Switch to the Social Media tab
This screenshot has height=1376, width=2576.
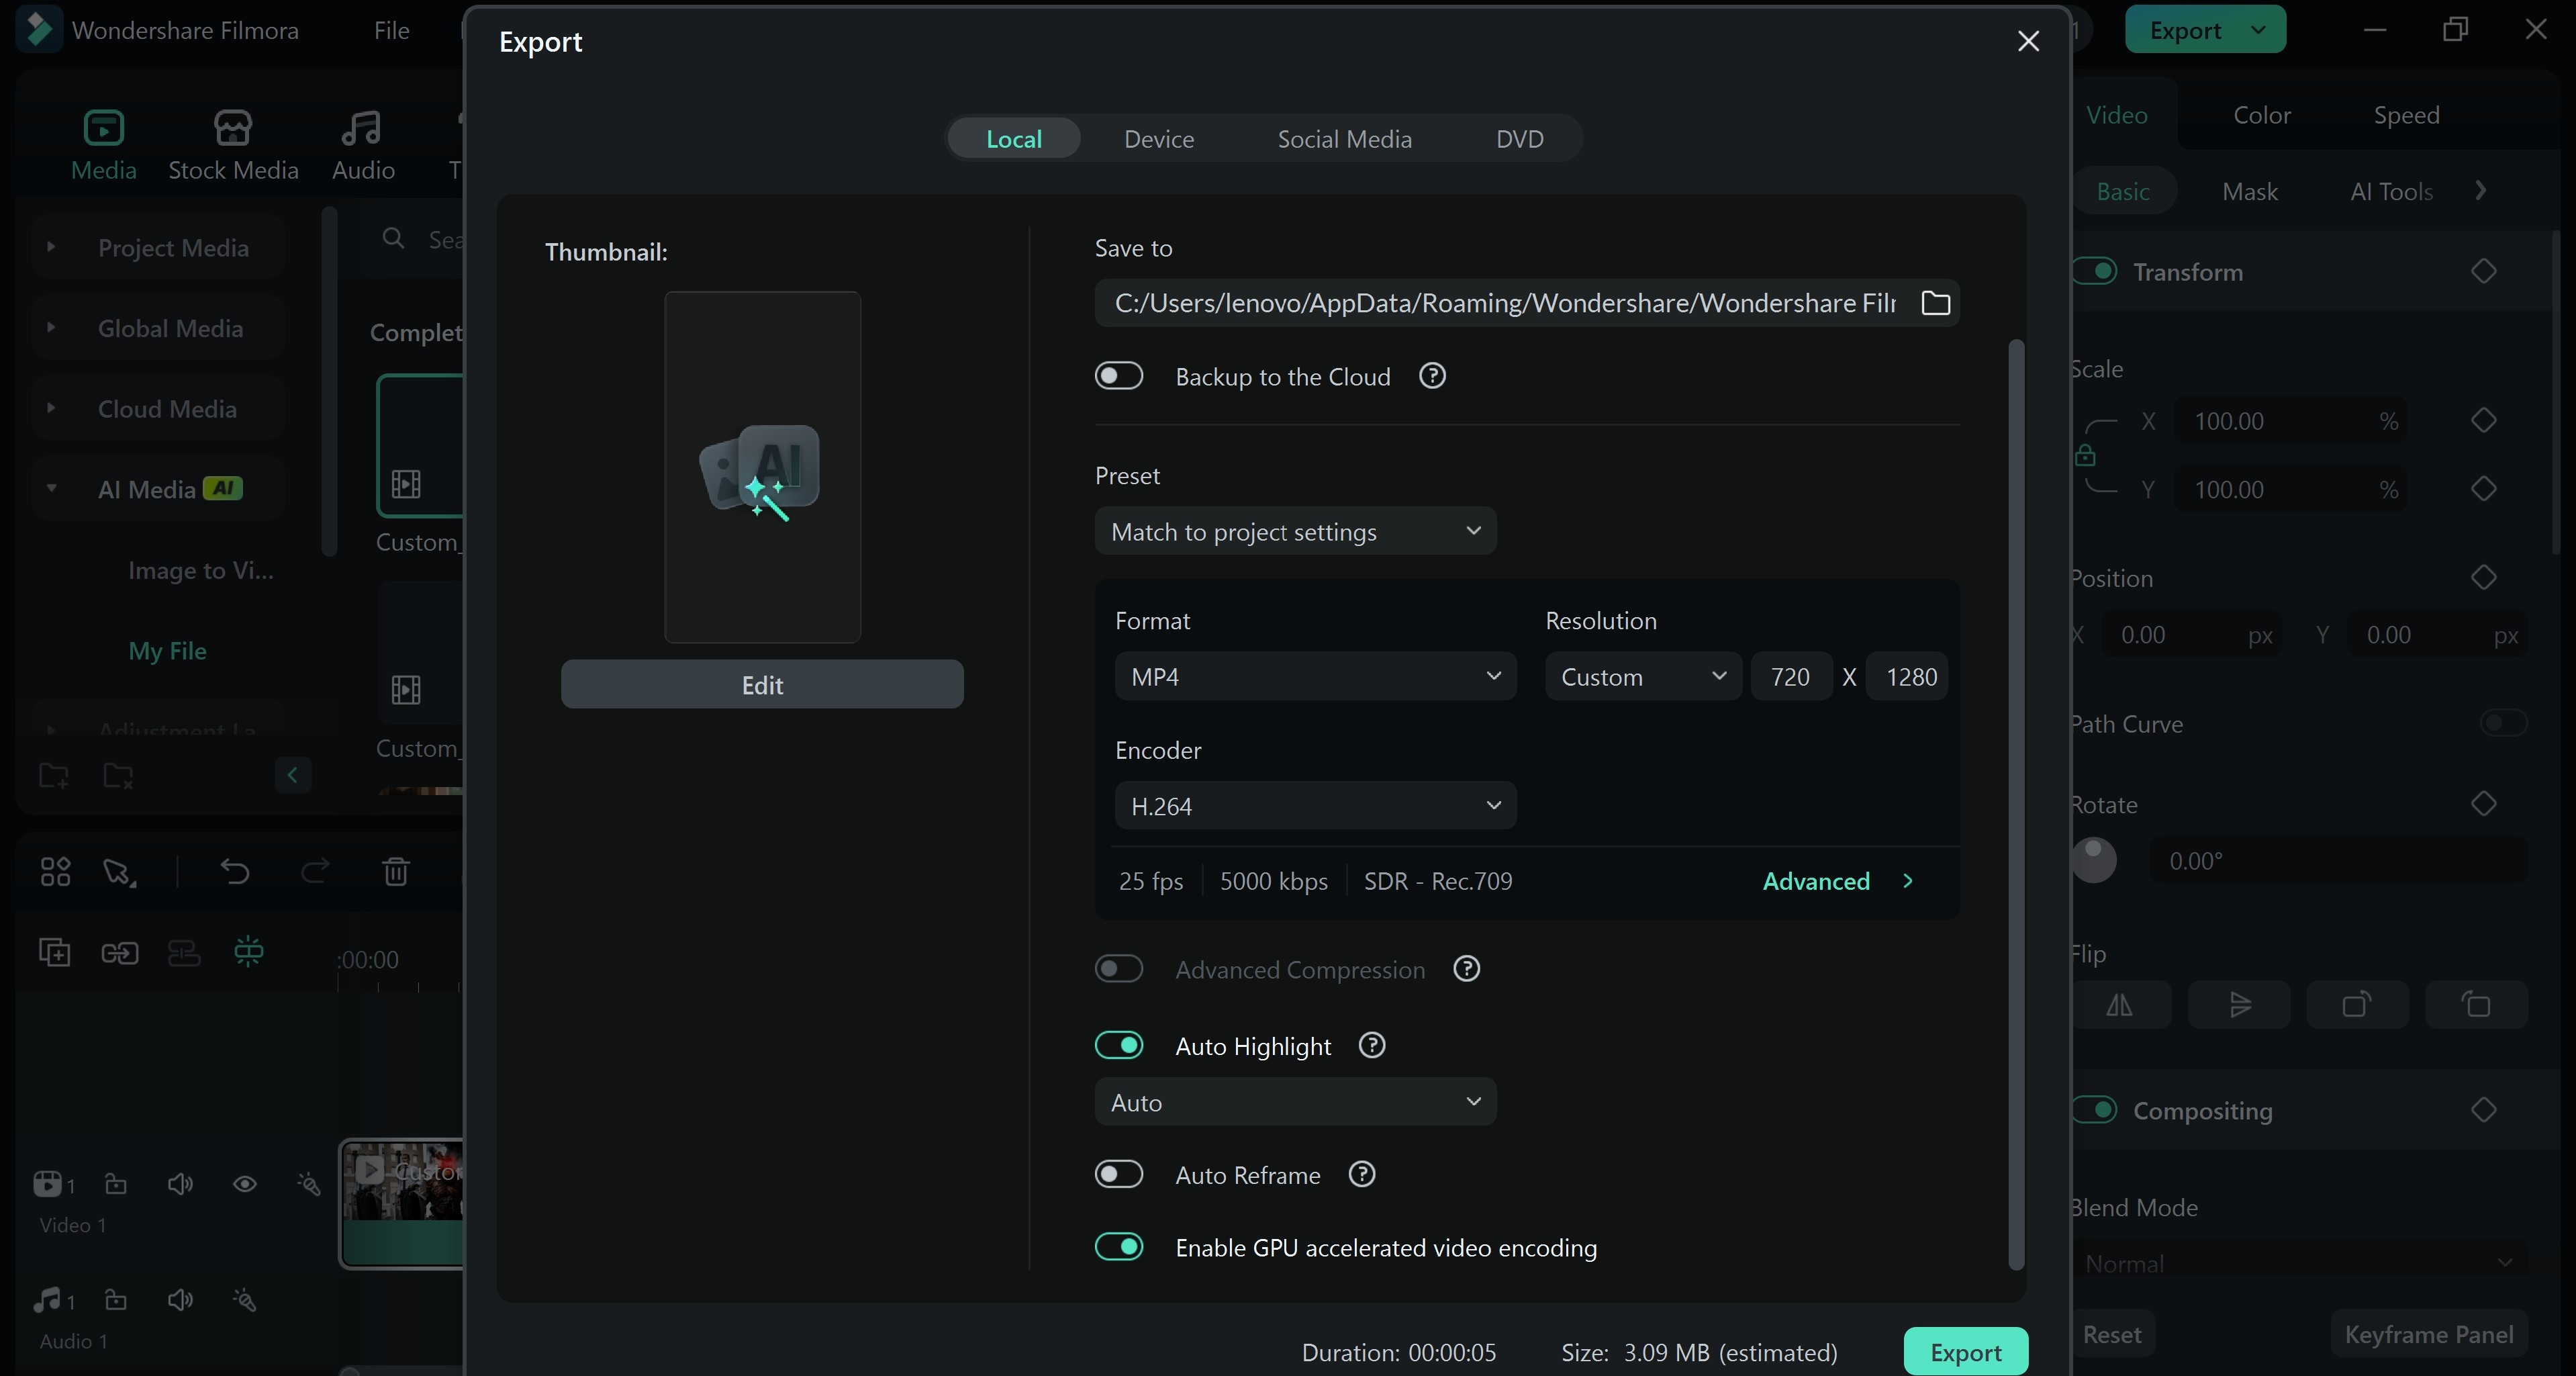tap(1344, 139)
